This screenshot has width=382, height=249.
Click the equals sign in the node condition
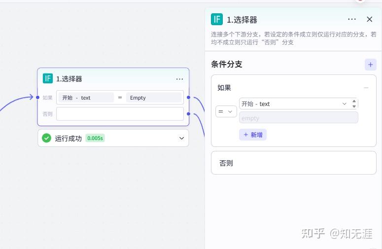click(x=120, y=98)
